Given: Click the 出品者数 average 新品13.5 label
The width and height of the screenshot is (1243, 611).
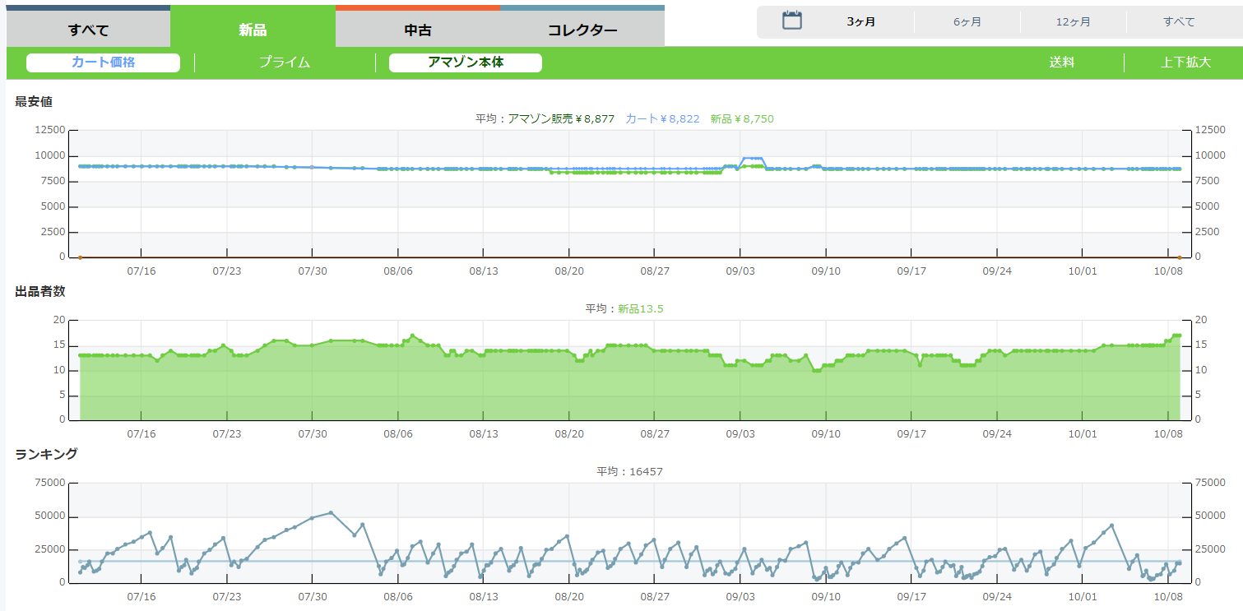Looking at the screenshot, I should point(640,309).
